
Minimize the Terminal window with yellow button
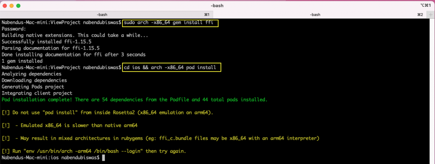[11, 6]
